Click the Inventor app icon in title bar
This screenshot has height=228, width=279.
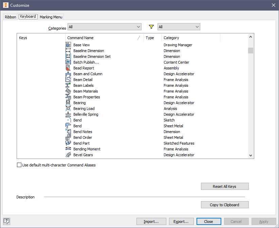[6, 5]
